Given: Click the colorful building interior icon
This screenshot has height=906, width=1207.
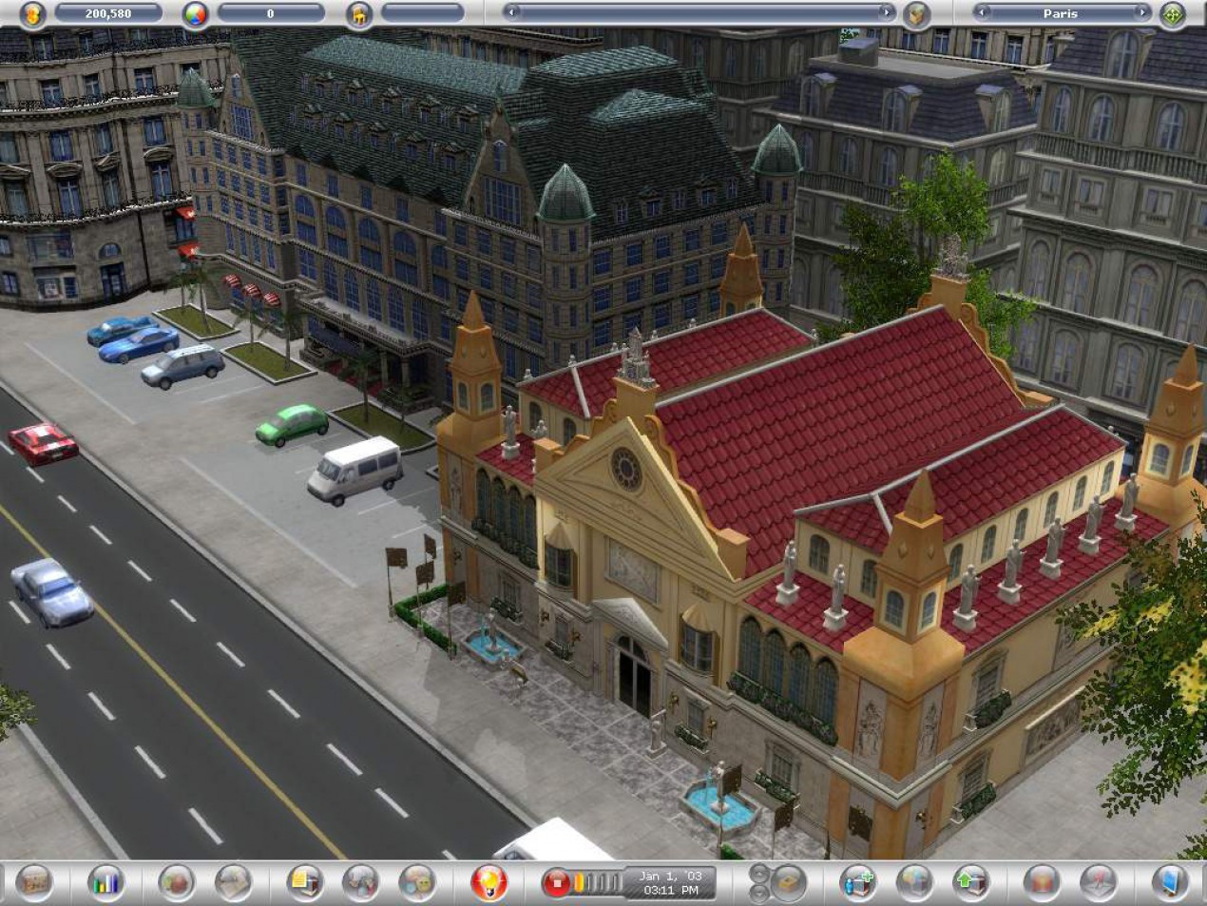Looking at the screenshot, I should (x=914, y=883).
